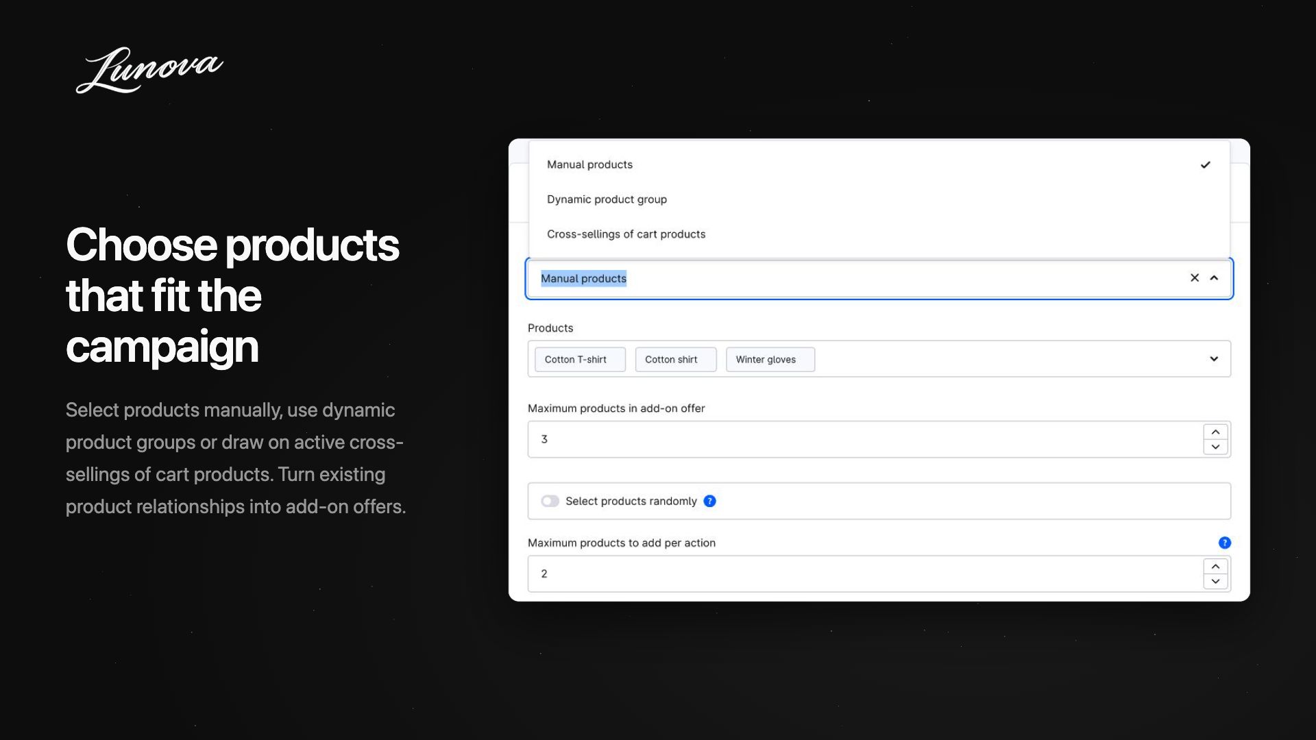Click the Maximum products in add-on offer label

[x=616, y=408]
